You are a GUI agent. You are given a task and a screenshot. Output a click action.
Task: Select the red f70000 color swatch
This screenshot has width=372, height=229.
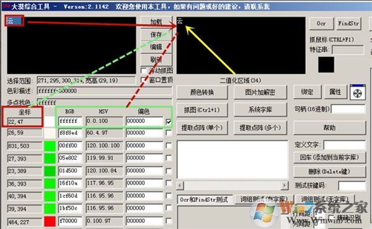(x=50, y=221)
